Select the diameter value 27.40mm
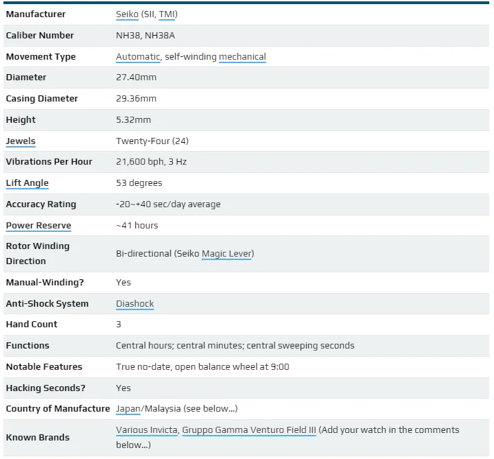This screenshot has height=459, width=494. pos(136,77)
